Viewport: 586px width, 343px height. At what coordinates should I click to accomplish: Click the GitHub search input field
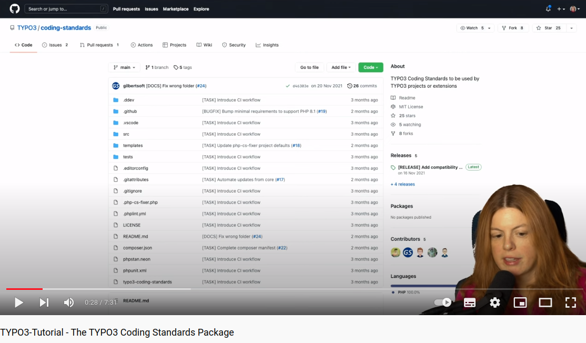coord(63,9)
